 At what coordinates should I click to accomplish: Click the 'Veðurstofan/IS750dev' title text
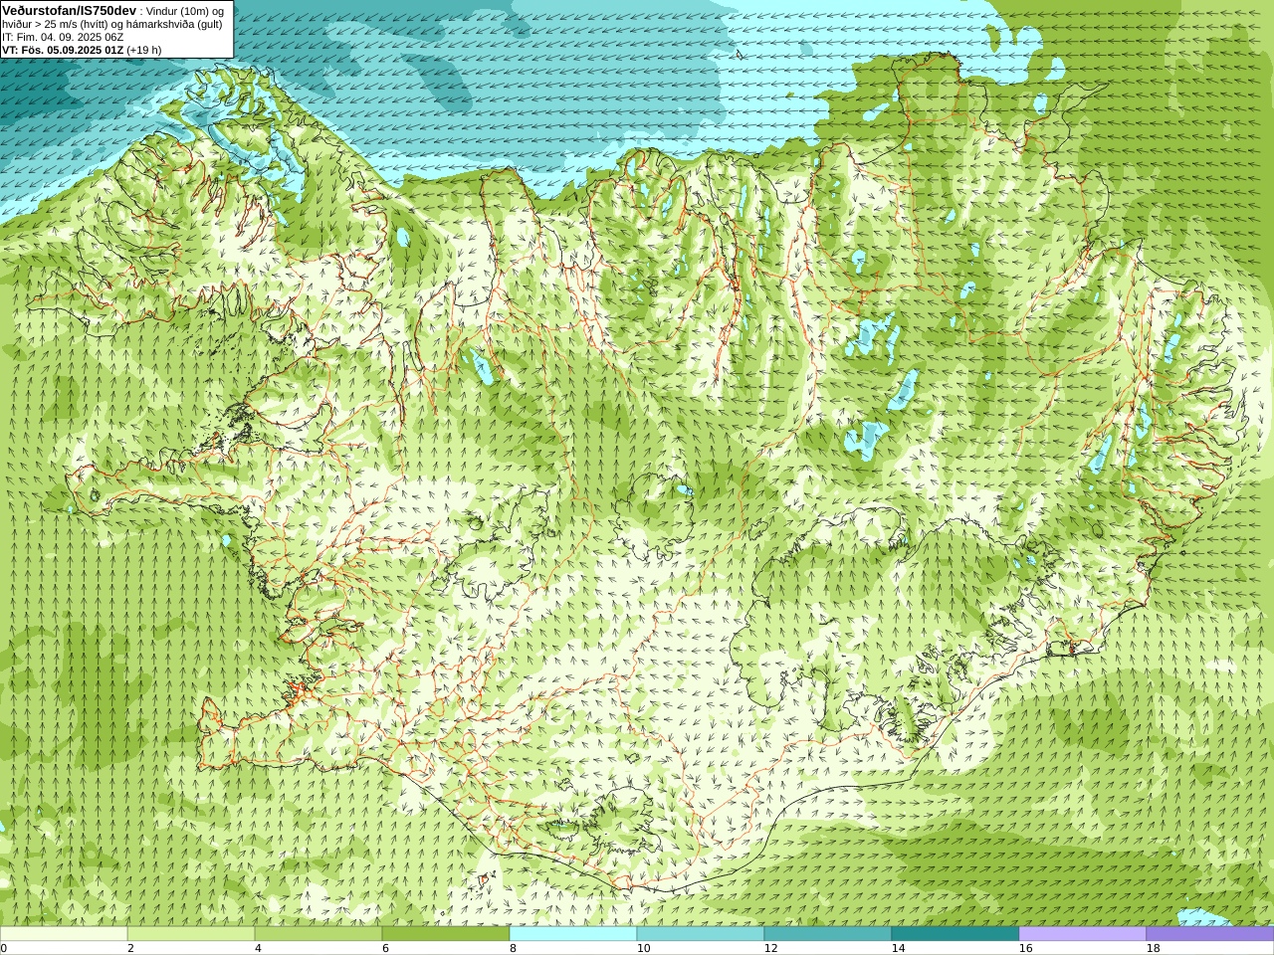[x=70, y=10]
